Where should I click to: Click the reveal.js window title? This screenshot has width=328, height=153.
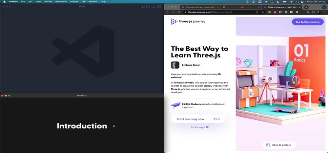coord(82,96)
